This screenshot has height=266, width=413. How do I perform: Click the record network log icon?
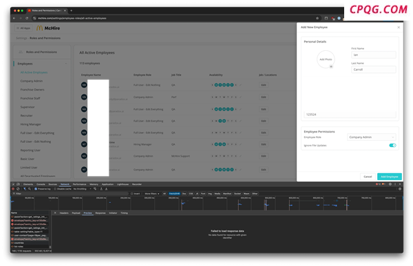pos(13,189)
